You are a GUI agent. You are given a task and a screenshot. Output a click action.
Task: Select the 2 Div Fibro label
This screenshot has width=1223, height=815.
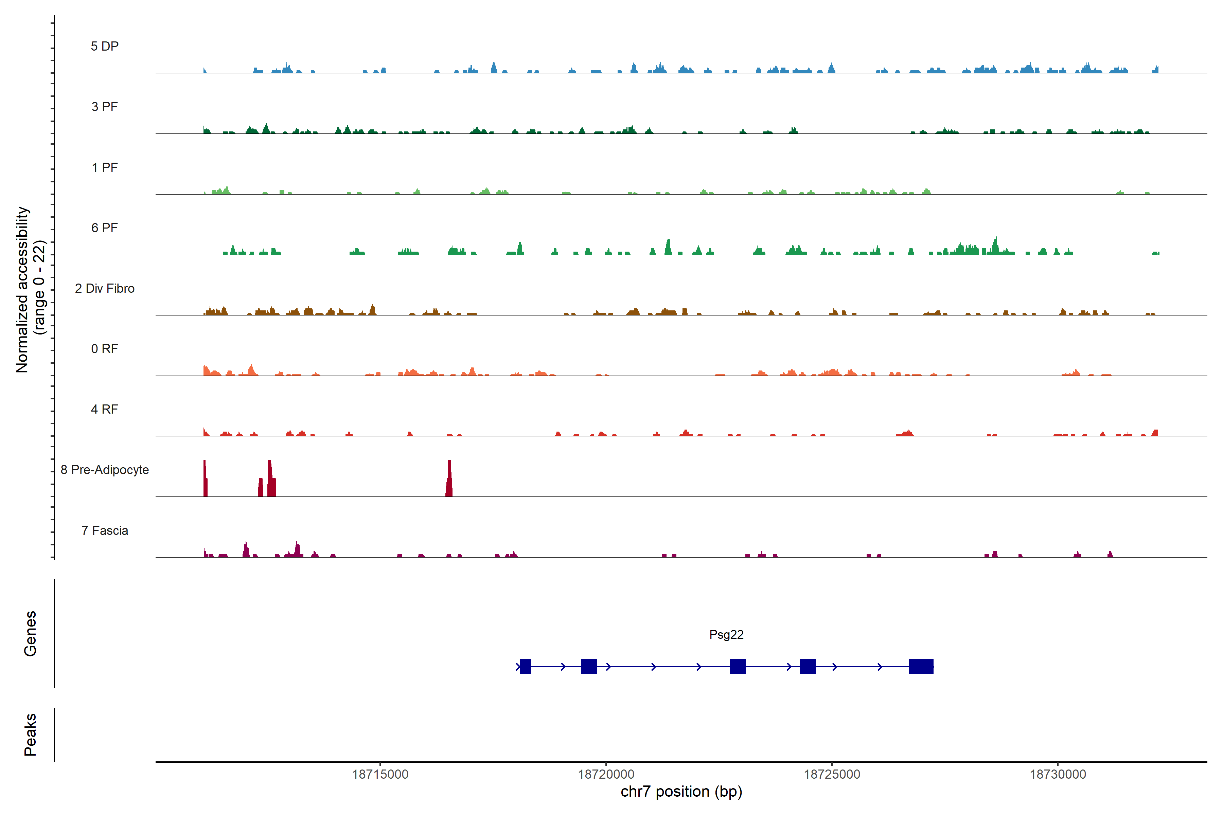pos(105,288)
